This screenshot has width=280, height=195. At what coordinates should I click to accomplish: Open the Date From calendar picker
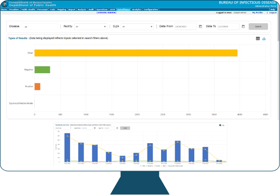[x=201, y=26]
